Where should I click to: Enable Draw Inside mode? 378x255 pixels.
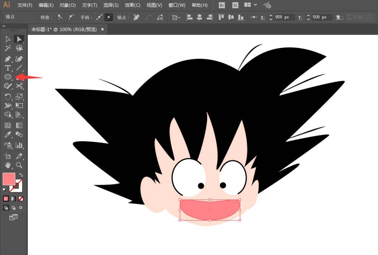coord(21,207)
